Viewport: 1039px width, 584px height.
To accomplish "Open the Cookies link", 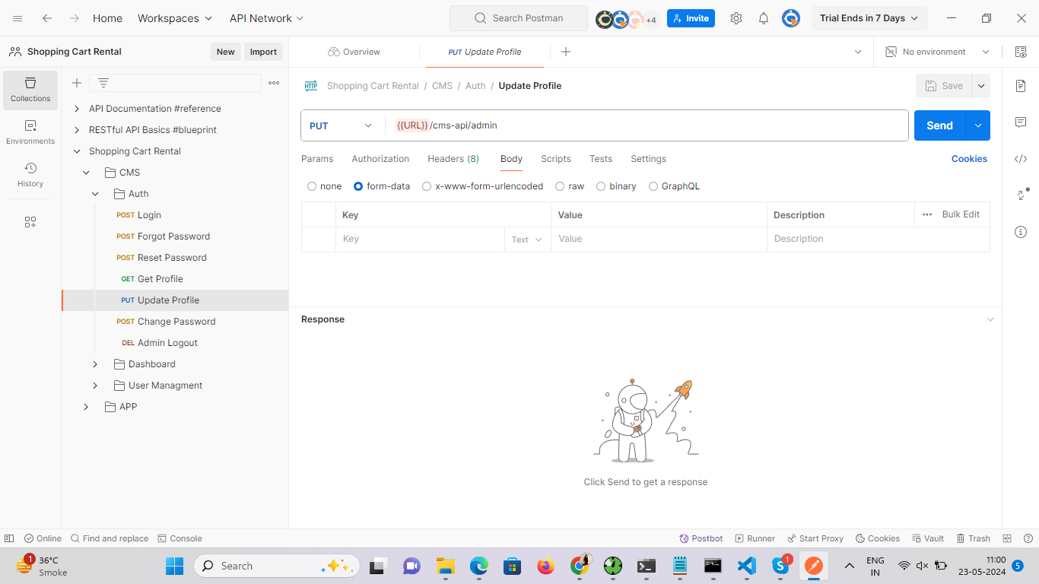I will 969,159.
